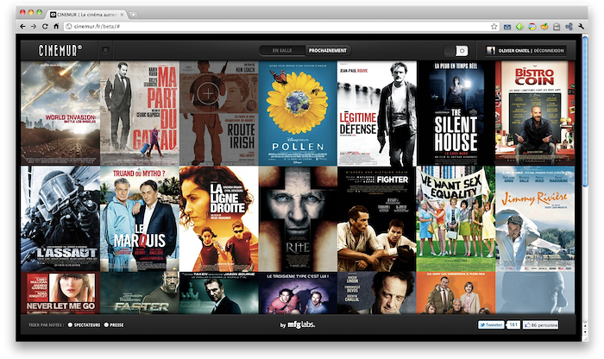Select the Pollen movie poster
Image resolution: width=604 pixels, height=359 pixels.
tap(298, 113)
